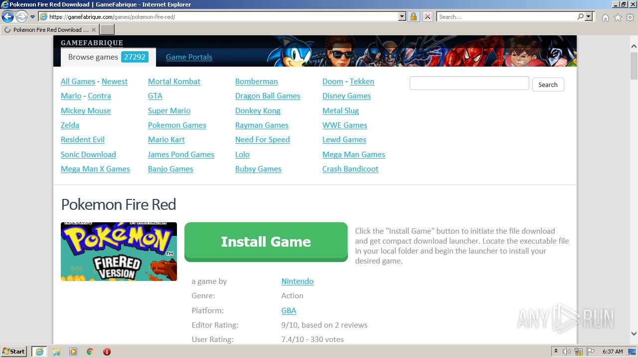Click the browser Forward arrow button

click(21, 16)
